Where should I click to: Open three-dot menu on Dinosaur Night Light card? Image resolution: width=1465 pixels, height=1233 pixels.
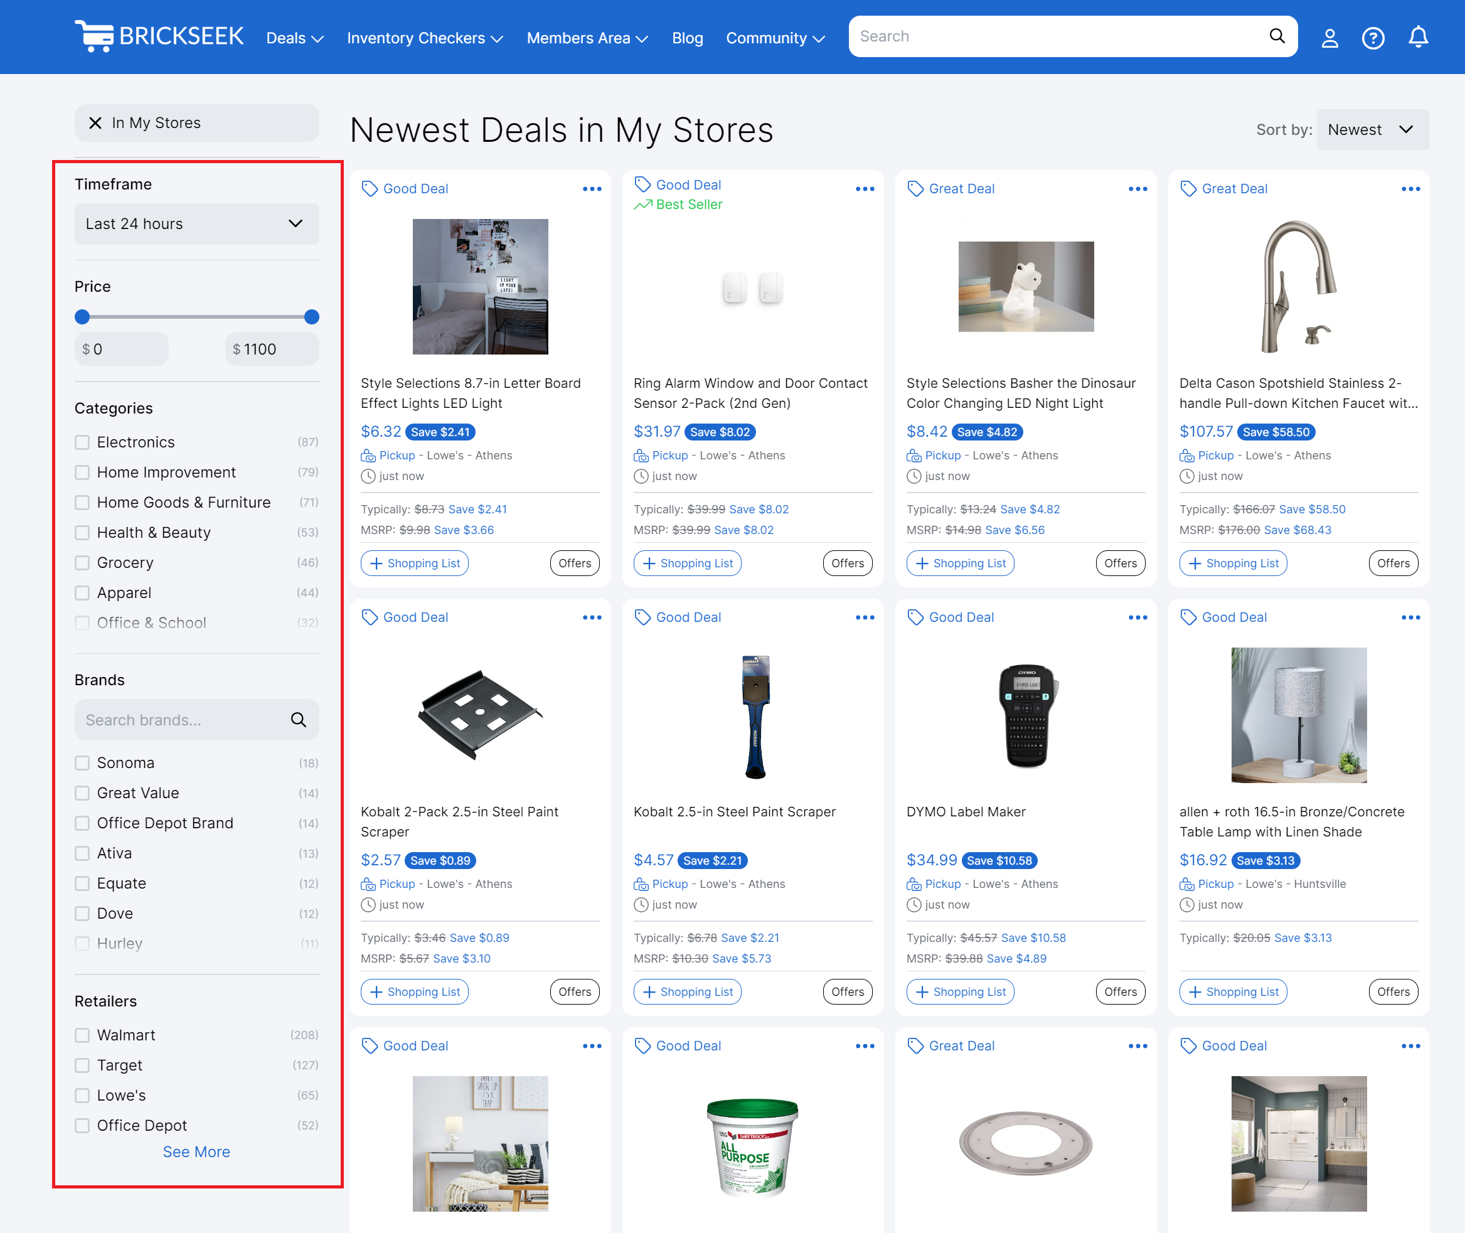pos(1137,189)
